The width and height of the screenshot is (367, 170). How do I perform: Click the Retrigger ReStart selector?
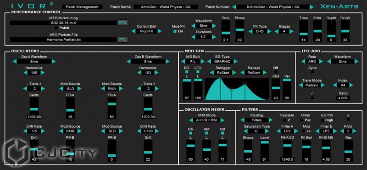pos(223,73)
